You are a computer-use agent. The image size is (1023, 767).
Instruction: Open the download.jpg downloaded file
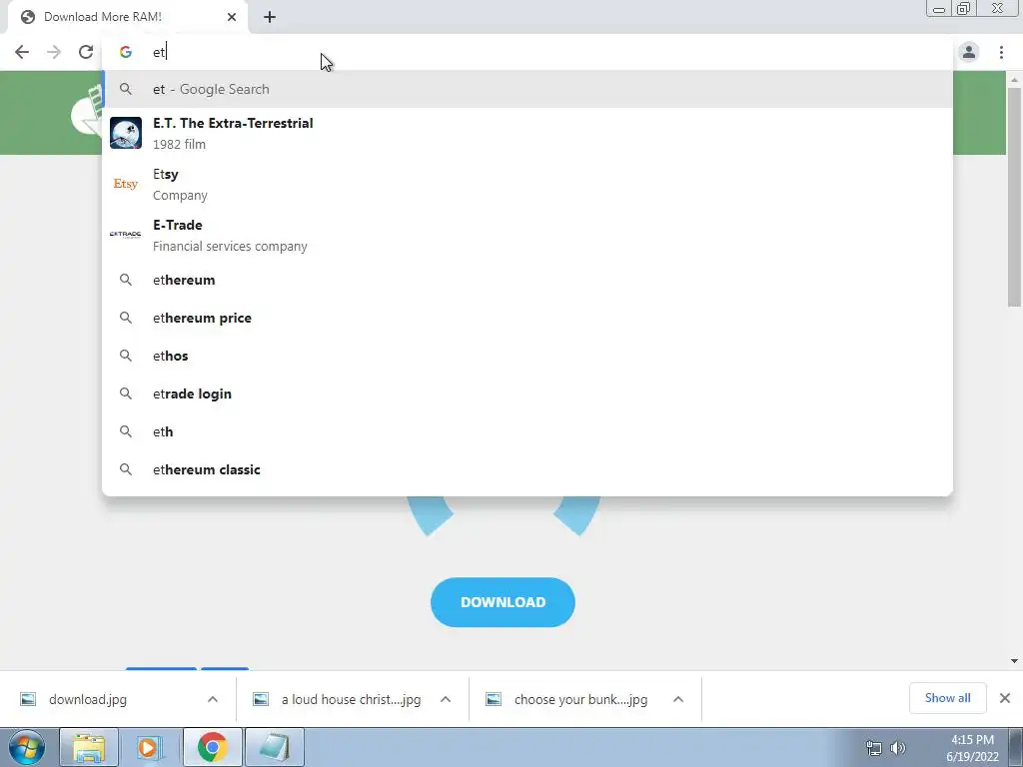[x=88, y=699]
